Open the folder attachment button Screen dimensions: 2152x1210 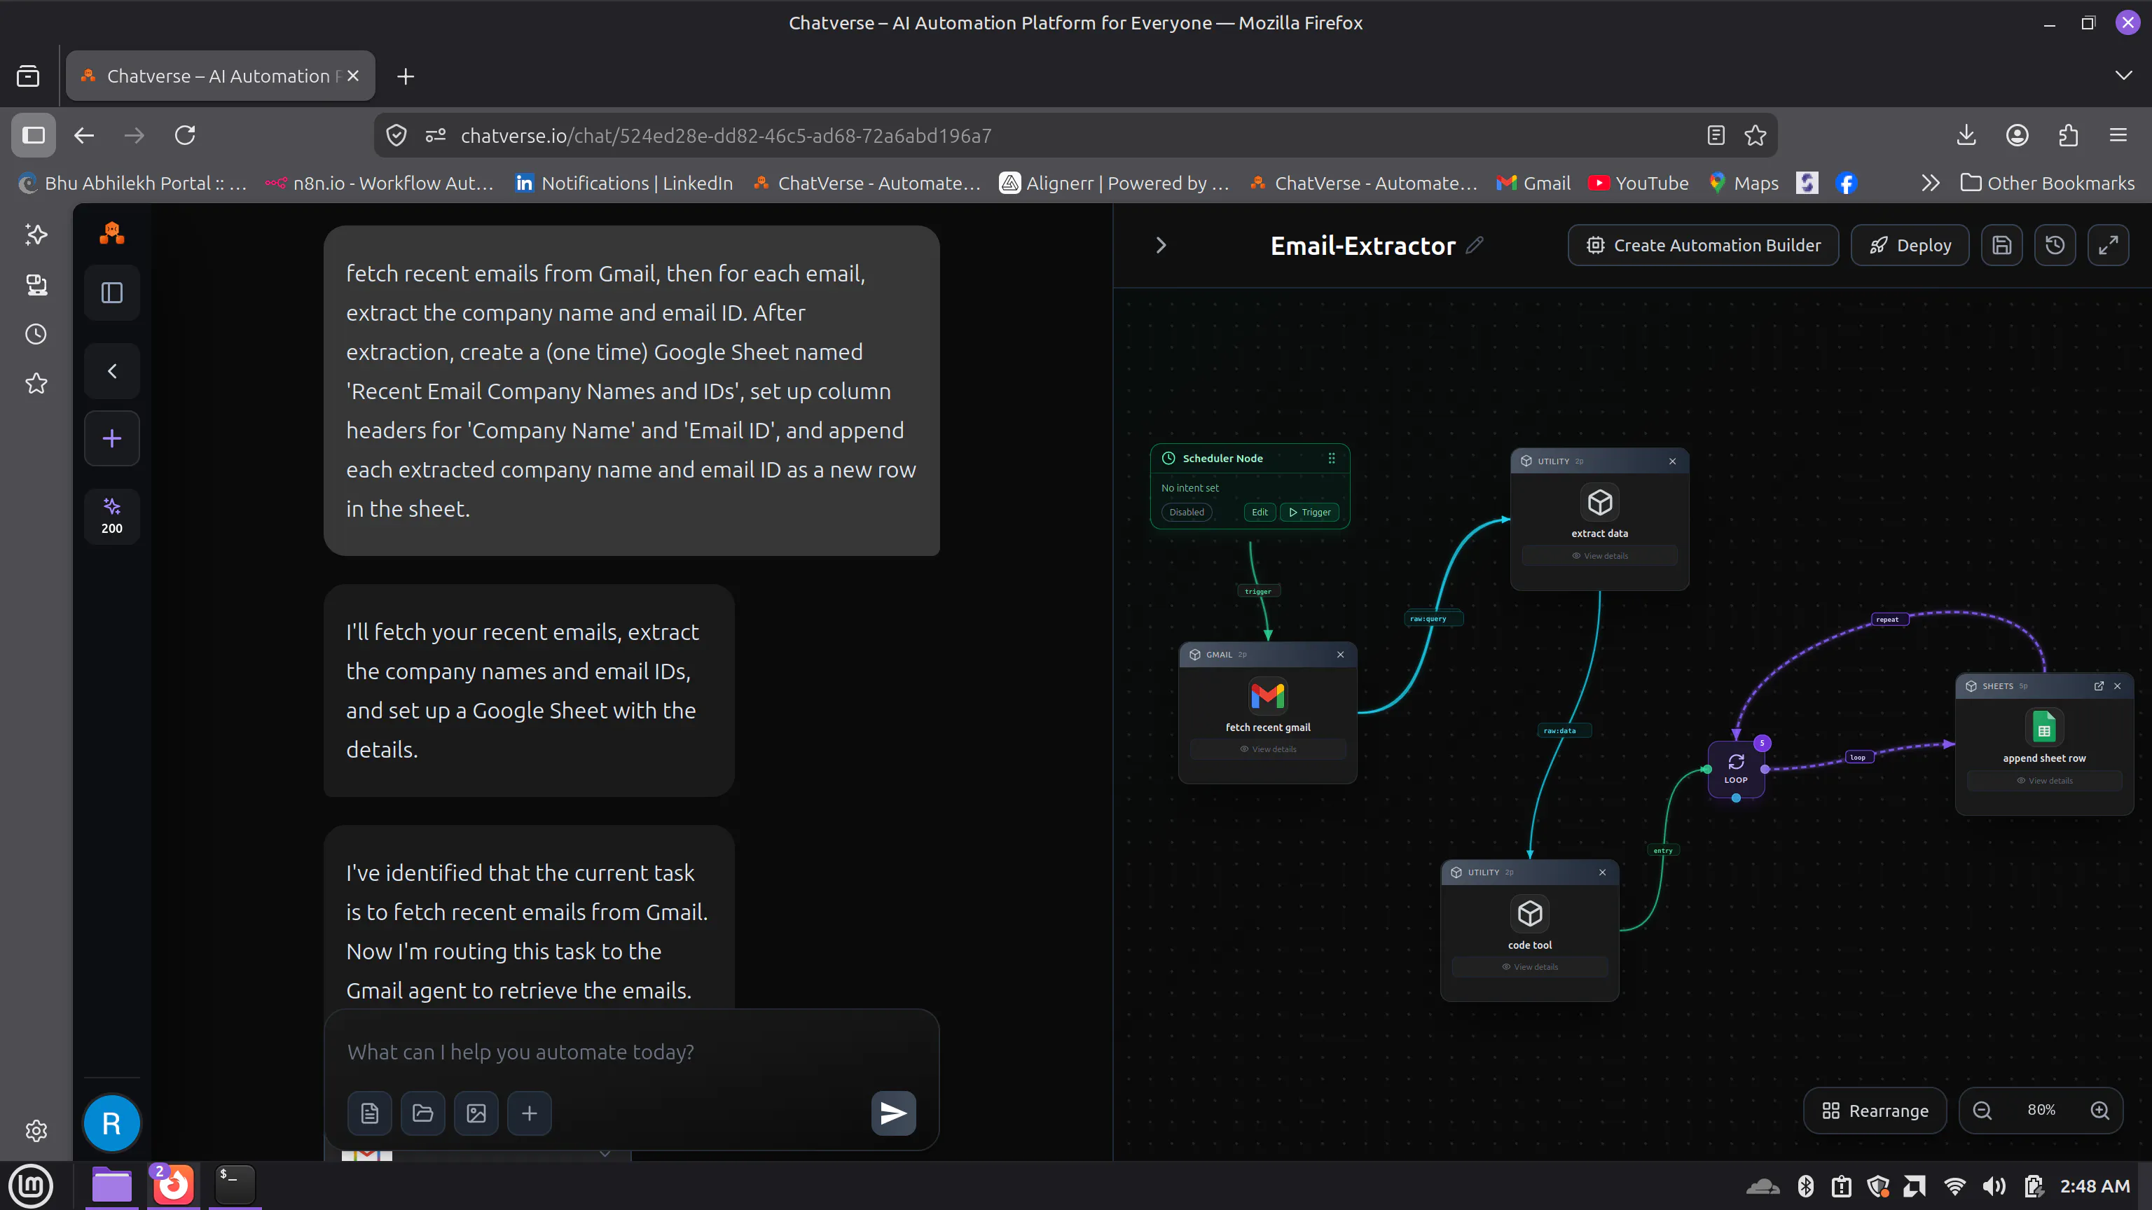click(x=422, y=1113)
